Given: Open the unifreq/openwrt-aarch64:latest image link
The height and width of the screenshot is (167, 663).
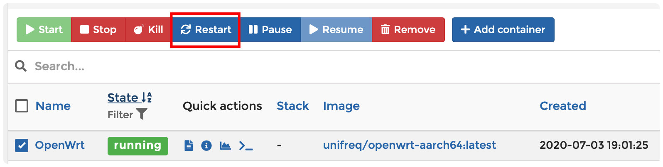Looking at the screenshot, I should pyautogui.click(x=409, y=146).
